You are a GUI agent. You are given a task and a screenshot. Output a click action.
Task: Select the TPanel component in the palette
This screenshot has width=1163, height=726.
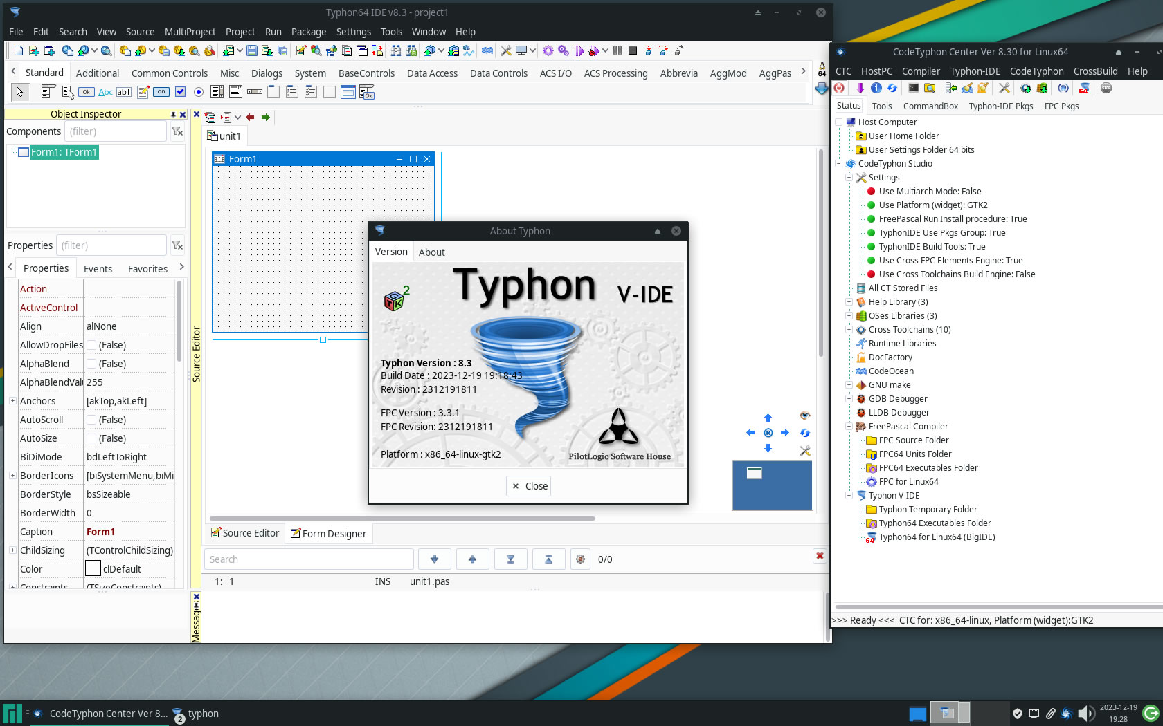[329, 92]
